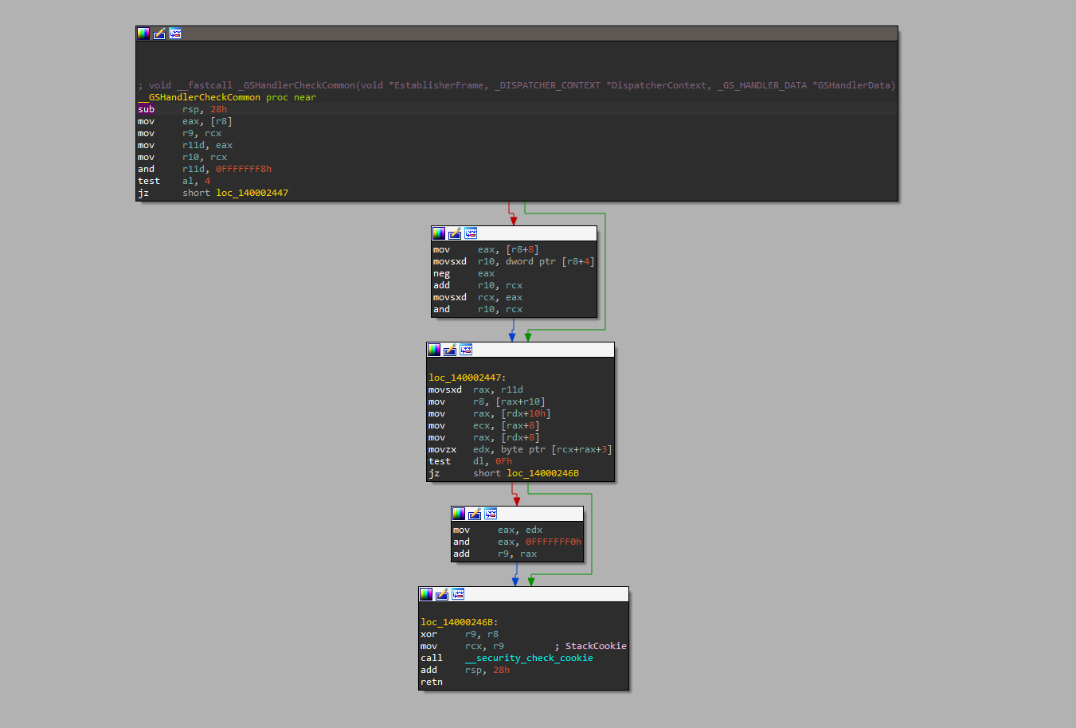Select 'mov rax, [rdx+8]' instruction
This screenshot has width=1076, height=728.
[x=483, y=437]
